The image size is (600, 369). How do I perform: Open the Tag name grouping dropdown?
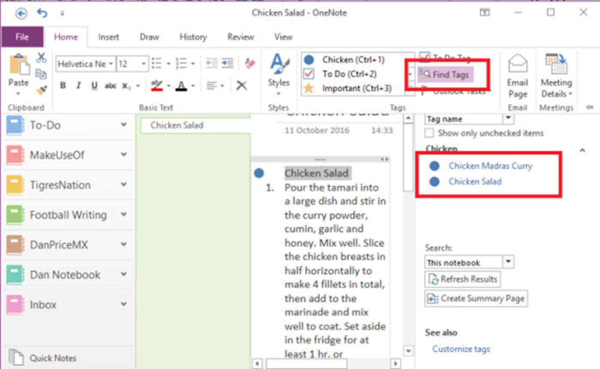point(508,118)
